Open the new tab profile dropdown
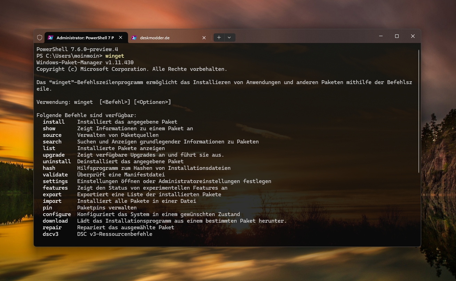 click(230, 38)
